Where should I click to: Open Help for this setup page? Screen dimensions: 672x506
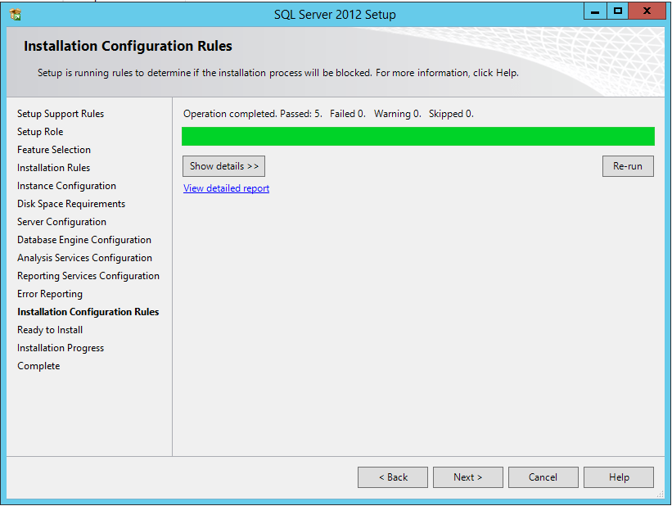pos(619,477)
